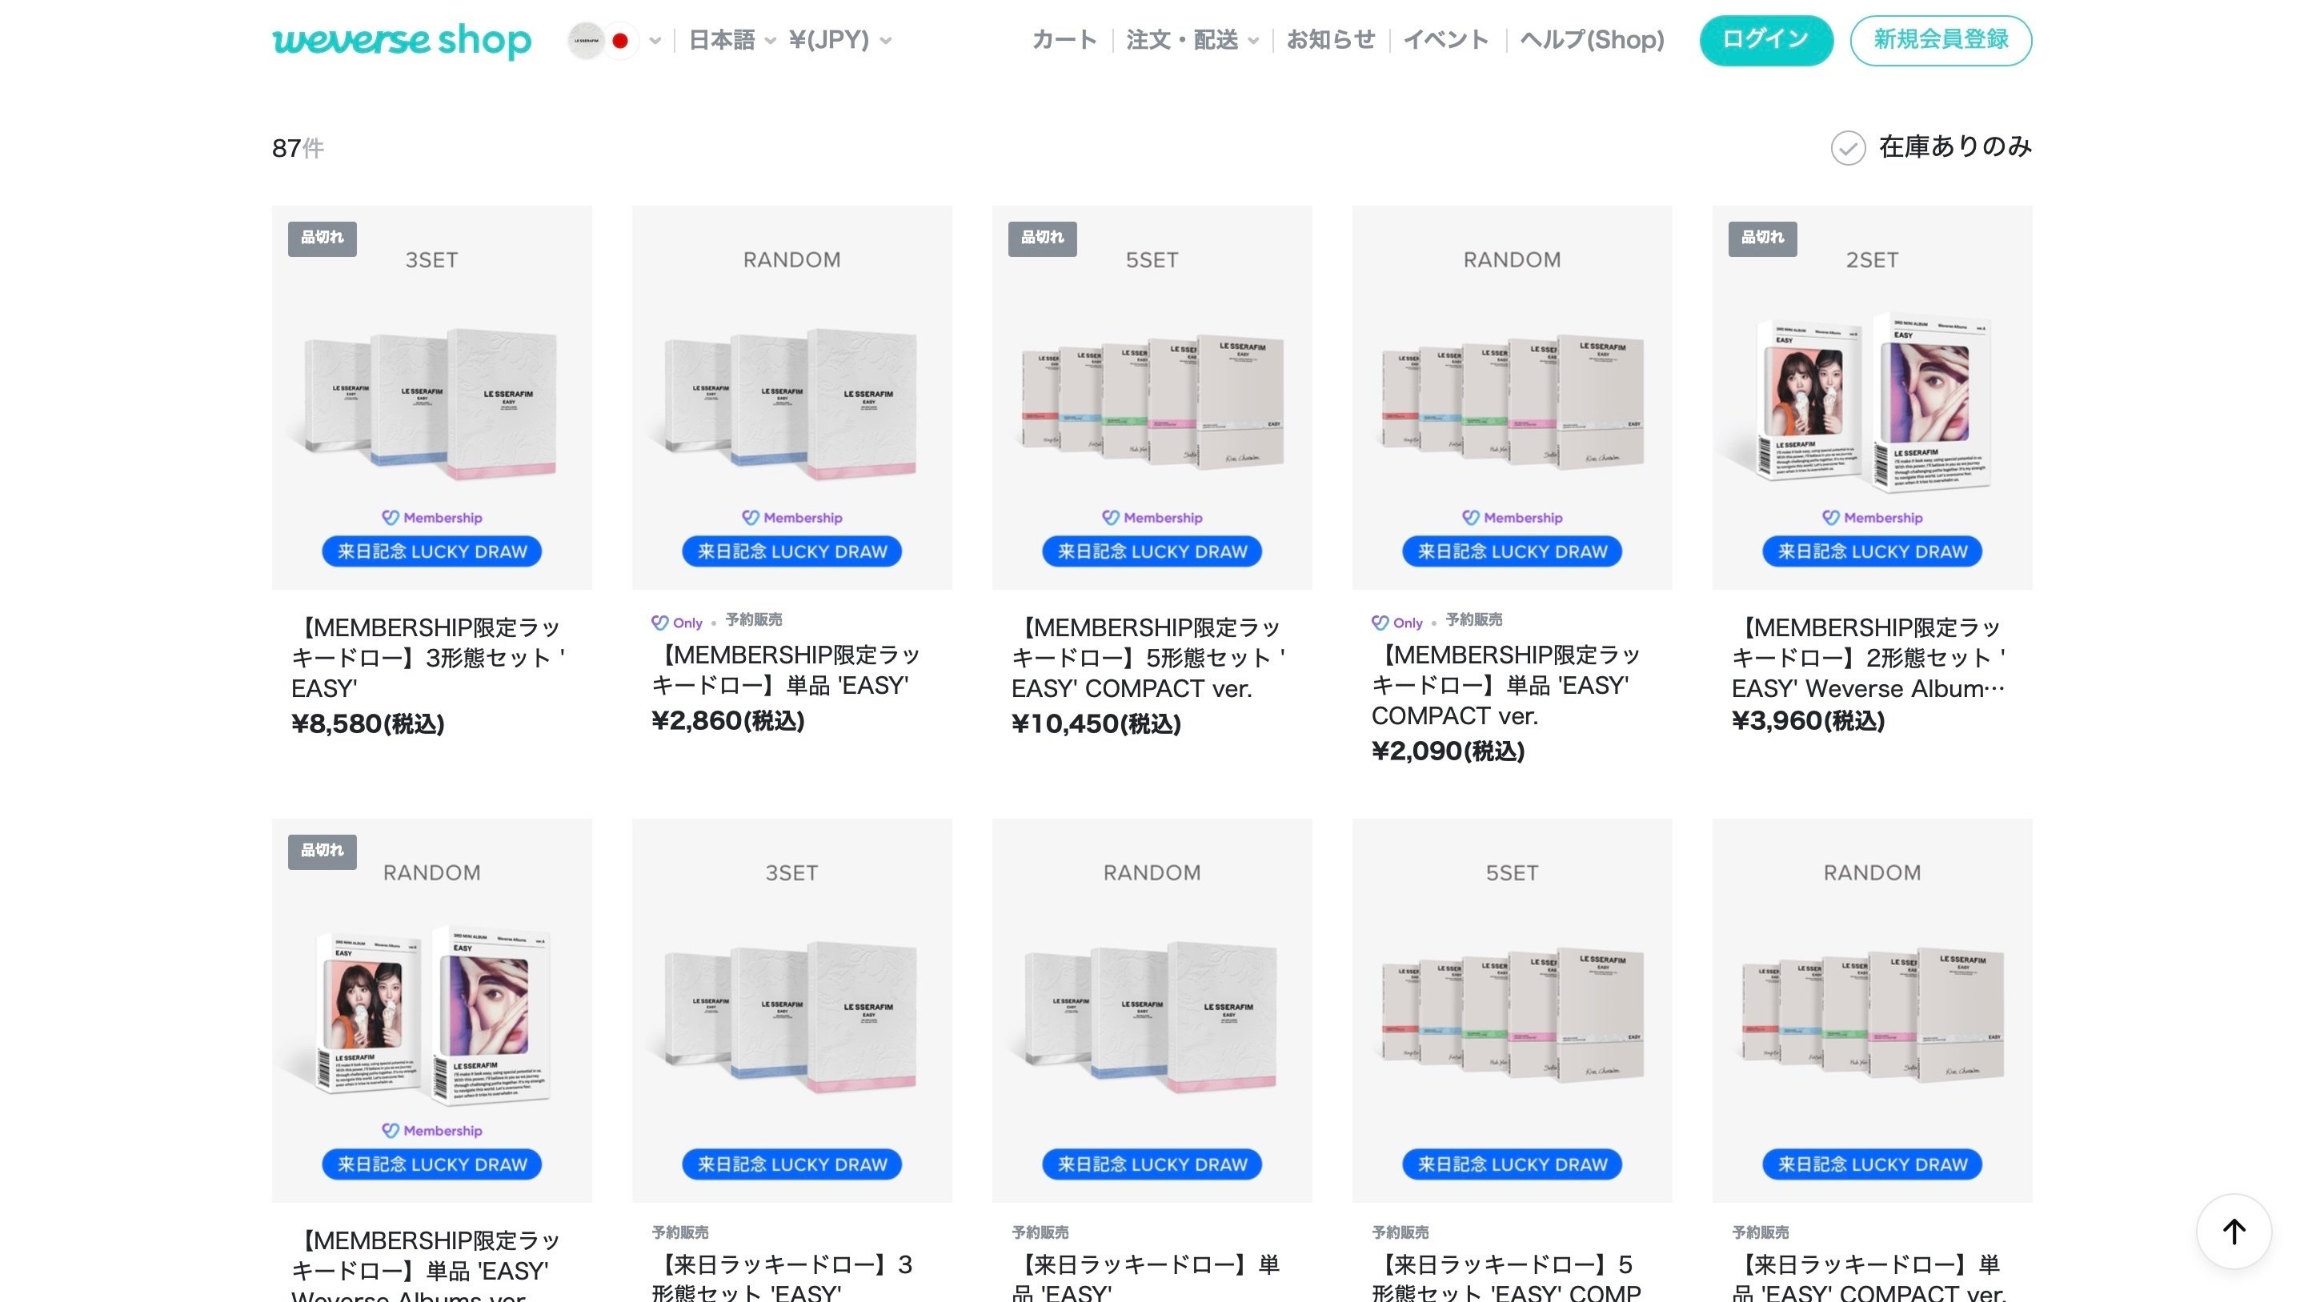Image resolution: width=2304 pixels, height=1302 pixels.
Task: Click the 品切れ badge on 2SET card
Action: [1762, 238]
